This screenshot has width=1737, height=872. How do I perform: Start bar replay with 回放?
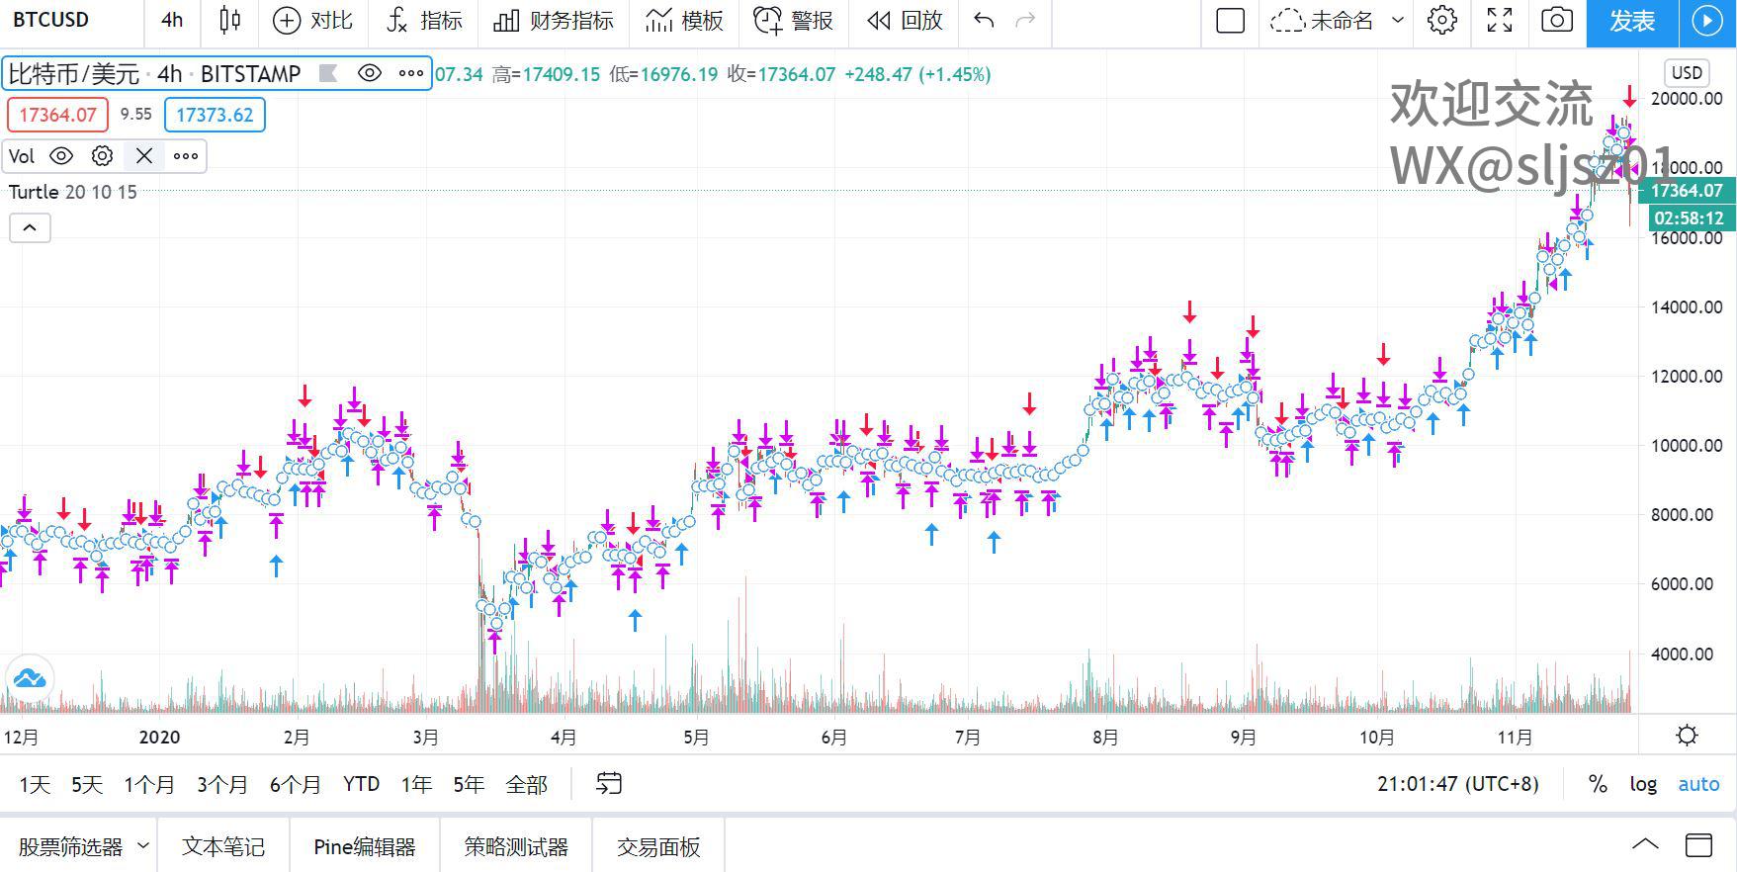[904, 20]
